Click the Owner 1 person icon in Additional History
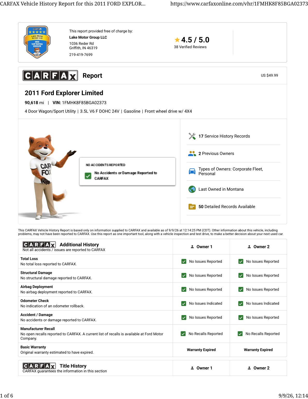Image resolution: width=308 pixels, height=399 pixels. coord(192,247)
